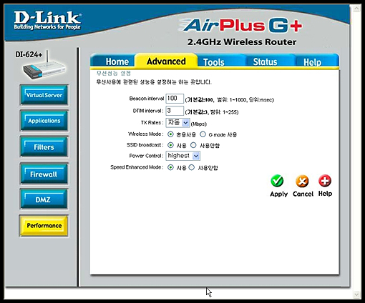
Task: Click the D-Link logo
Action: 47,21
